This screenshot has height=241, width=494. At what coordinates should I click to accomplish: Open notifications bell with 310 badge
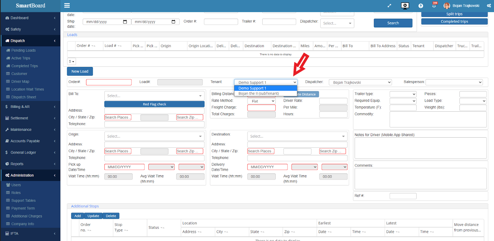[x=434, y=5]
